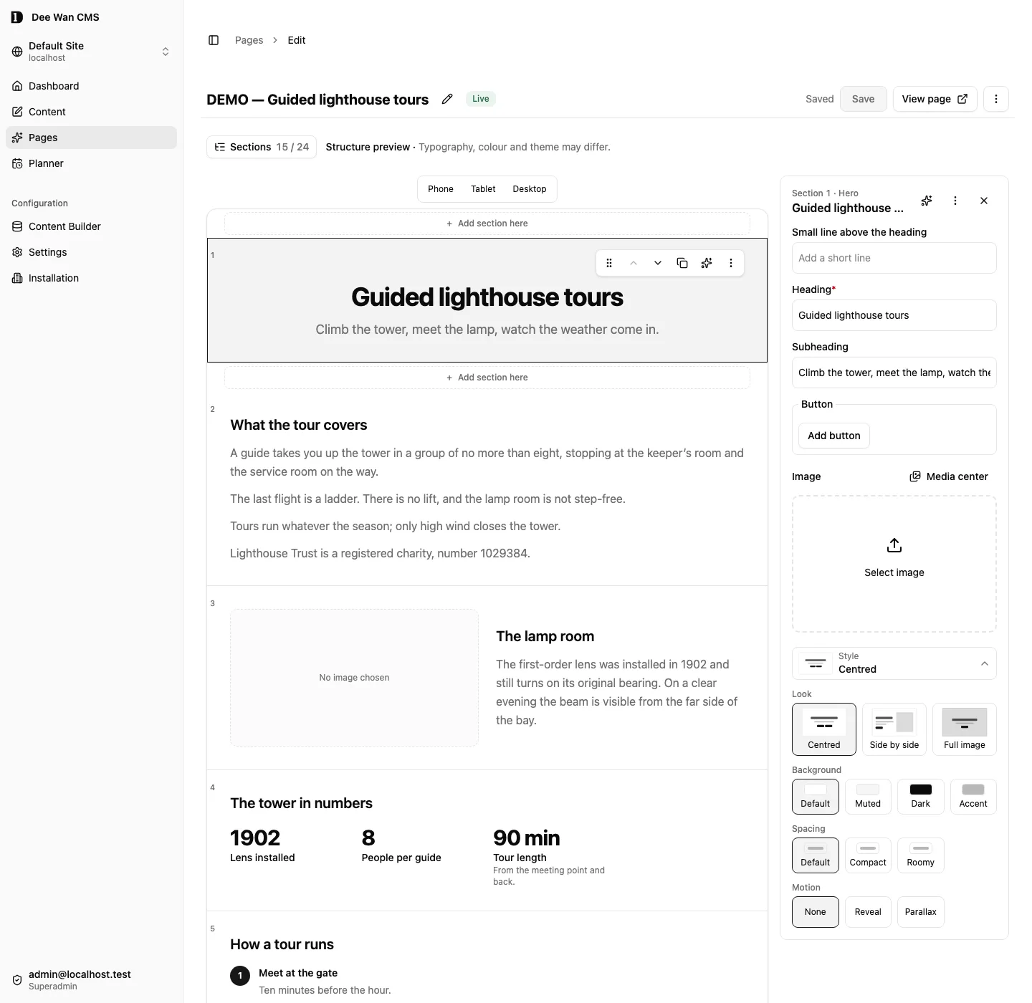The image size is (1032, 1003).
Task: Open Section 1 panel more options
Action: click(x=955, y=201)
